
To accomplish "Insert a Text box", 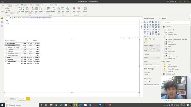I will [x=63, y=10].
